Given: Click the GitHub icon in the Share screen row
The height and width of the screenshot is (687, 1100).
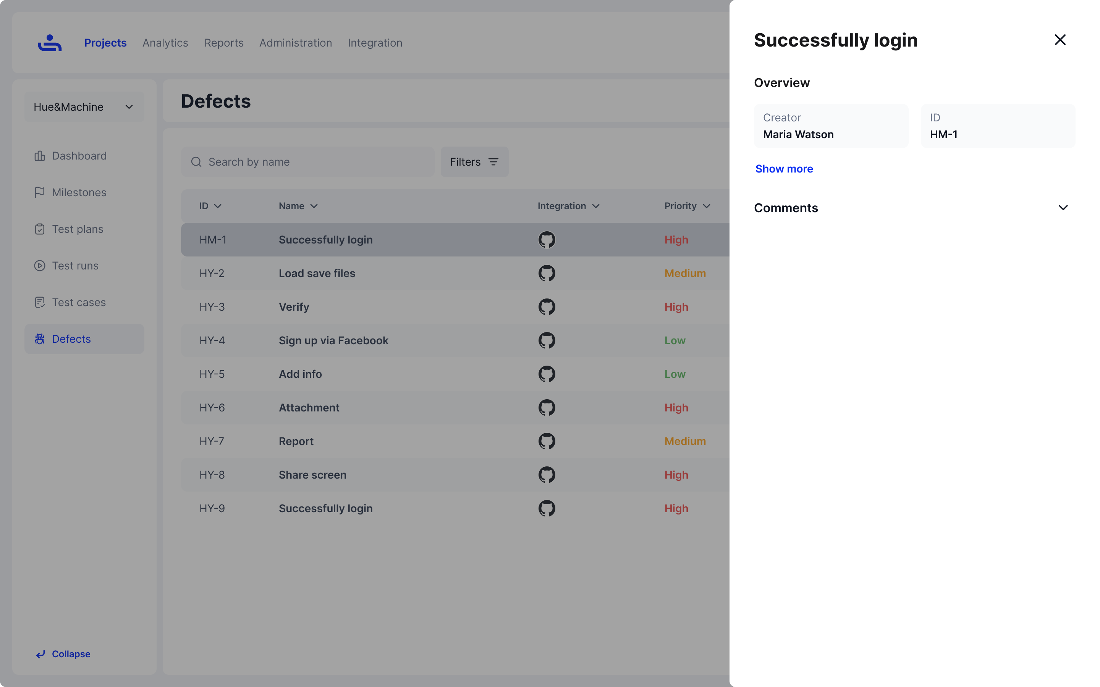Looking at the screenshot, I should click(x=547, y=475).
